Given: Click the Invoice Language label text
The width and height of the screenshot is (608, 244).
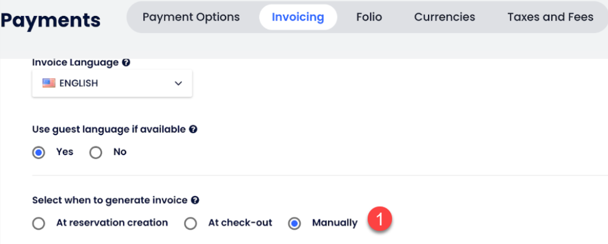Looking at the screenshot, I should (x=75, y=62).
